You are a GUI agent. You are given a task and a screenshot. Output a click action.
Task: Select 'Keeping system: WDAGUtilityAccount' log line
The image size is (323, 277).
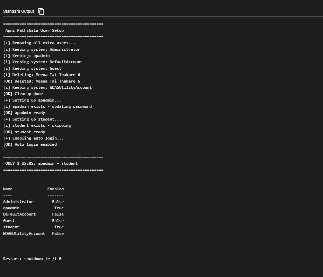coord(47,87)
